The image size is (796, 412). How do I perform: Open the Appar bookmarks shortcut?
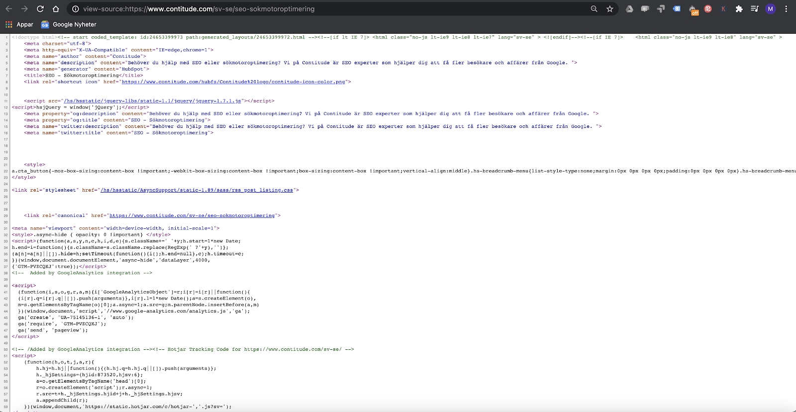[19, 24]
